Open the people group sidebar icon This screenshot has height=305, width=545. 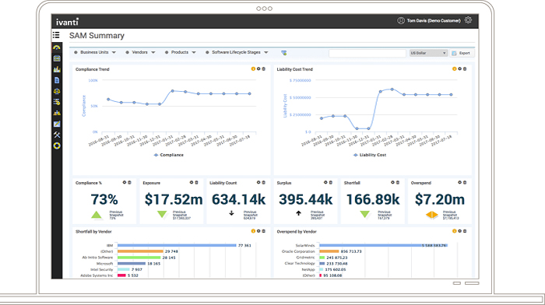57,113
